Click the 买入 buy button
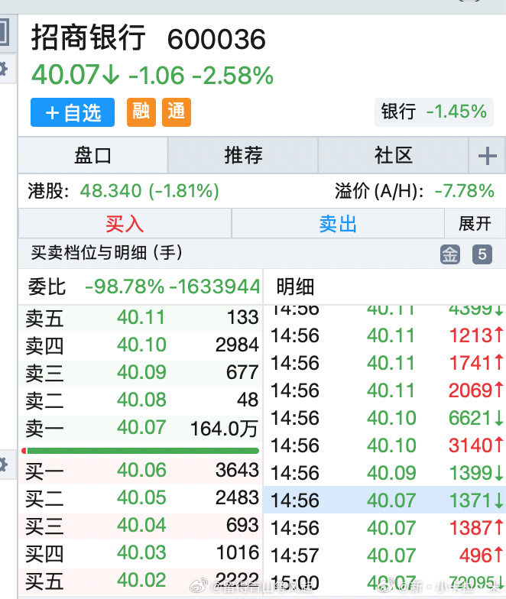 pos(125,223)
